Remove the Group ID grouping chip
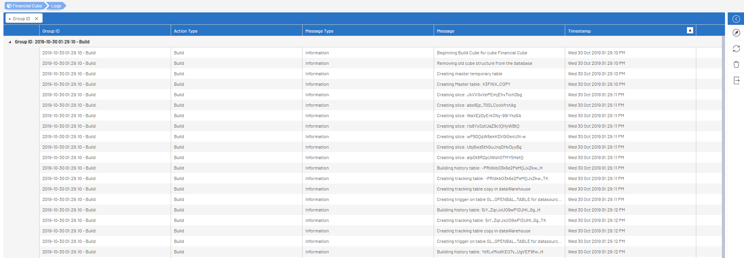This screenshot has width=744, height=258. tap(36, 19)
